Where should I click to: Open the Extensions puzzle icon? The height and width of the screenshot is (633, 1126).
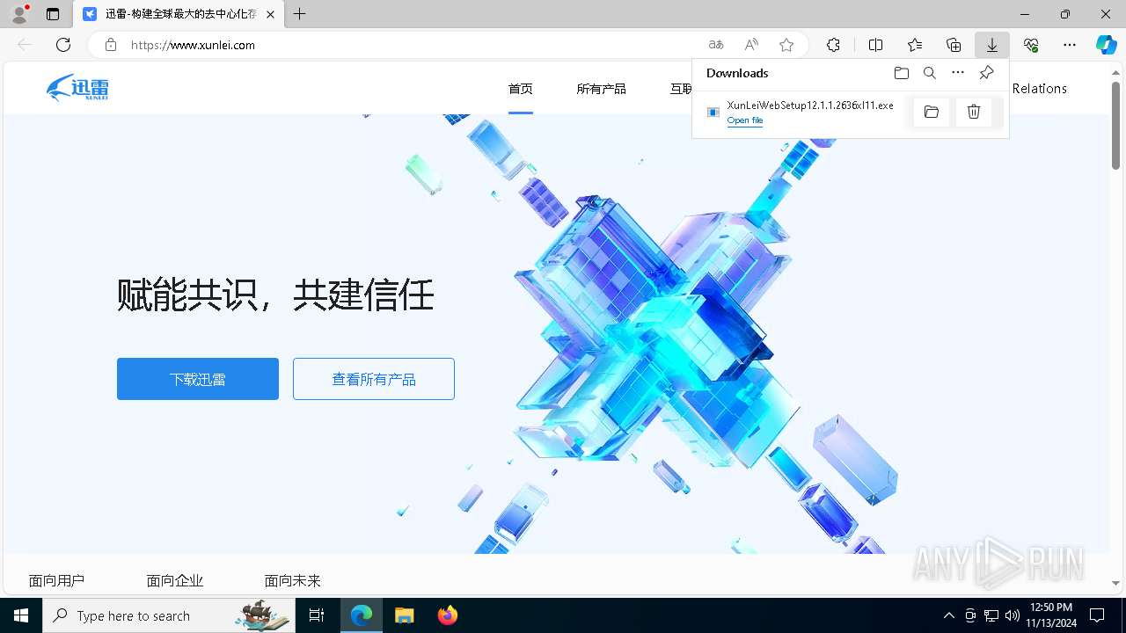tap(833, 45)
